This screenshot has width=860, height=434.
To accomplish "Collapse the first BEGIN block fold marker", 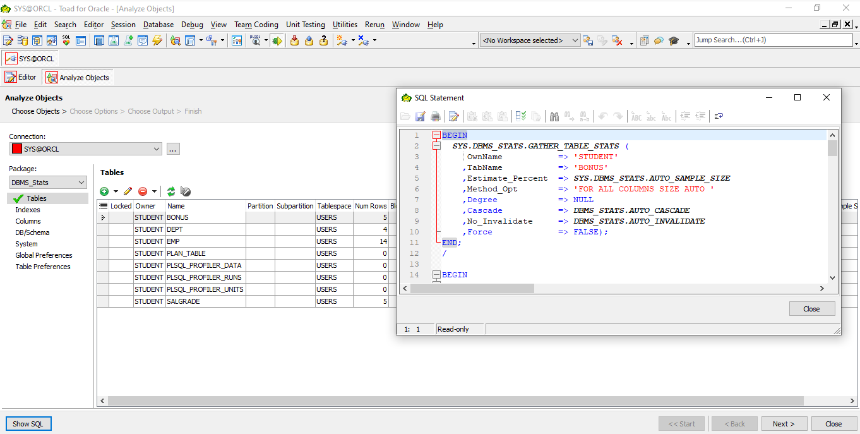I will point(436,135).
